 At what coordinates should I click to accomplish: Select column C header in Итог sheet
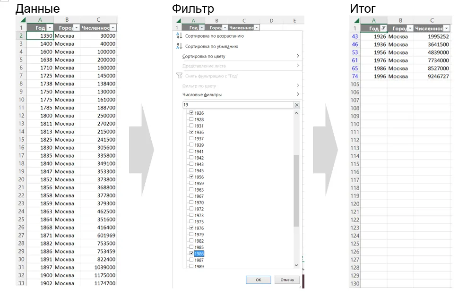point(432,20)
